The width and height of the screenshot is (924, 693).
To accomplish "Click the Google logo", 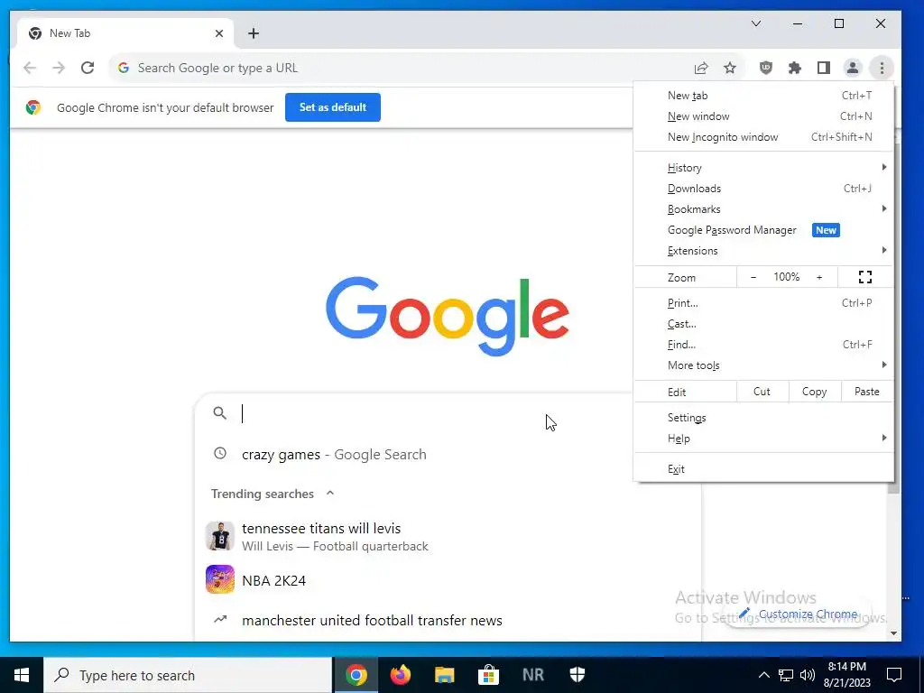I will click(x=448, y=316).
